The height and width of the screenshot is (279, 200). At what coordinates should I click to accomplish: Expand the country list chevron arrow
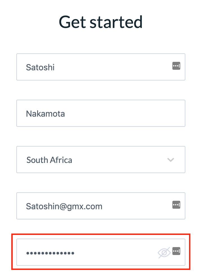point(170,160)
